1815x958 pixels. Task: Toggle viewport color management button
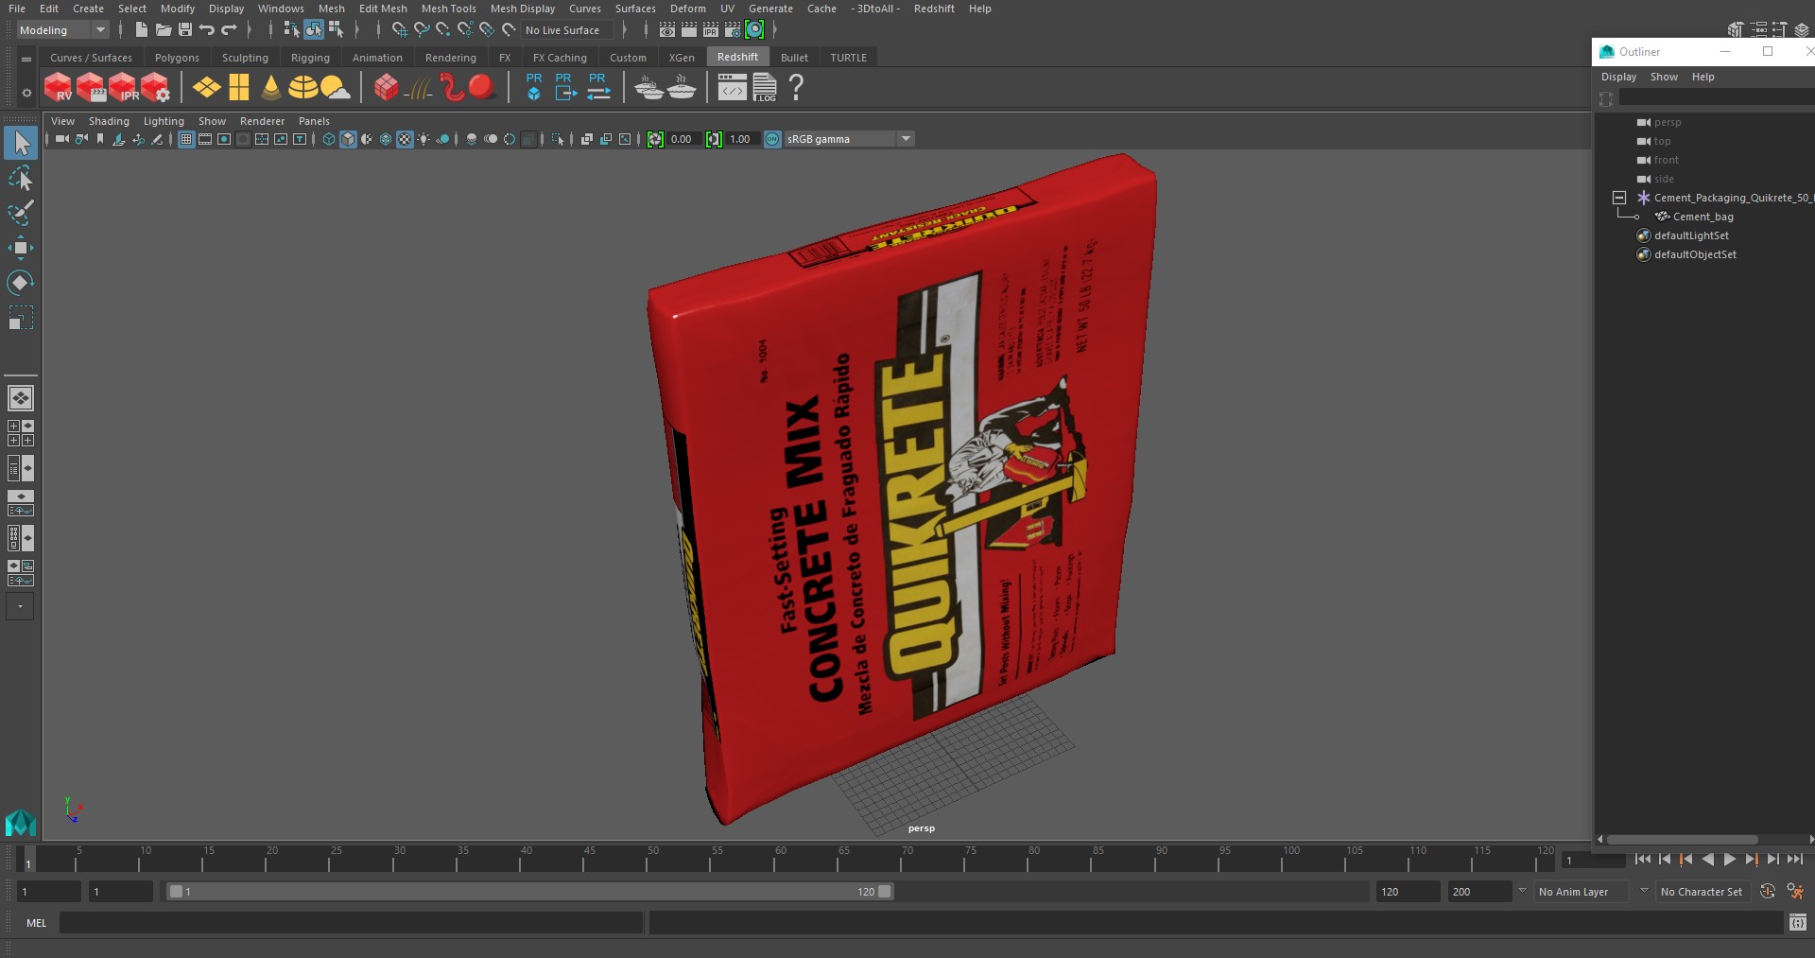tap(772, 139)
